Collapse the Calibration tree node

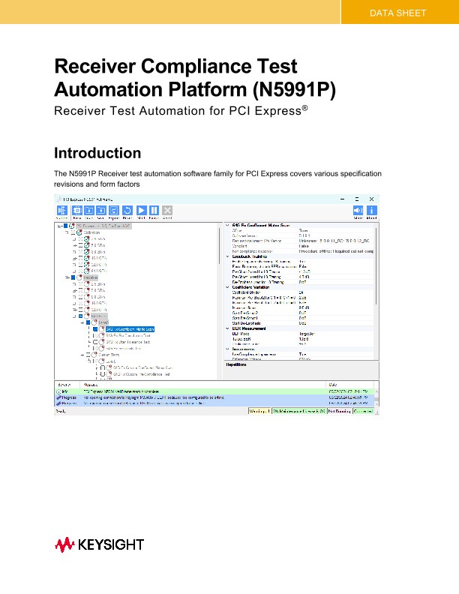click(67, 232)
